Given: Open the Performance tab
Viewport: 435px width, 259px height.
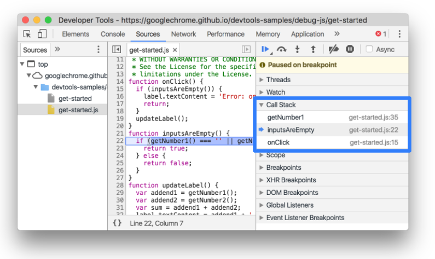Looking at the screenshot, I should (225, 34).
